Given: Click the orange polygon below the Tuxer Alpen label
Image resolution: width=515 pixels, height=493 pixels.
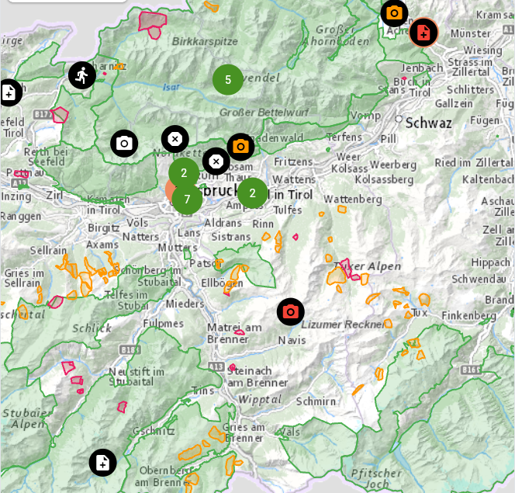Looking at the screenshot, I should coord(337,277).
